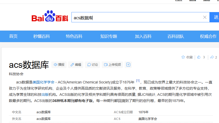The width and height of the screenshot is (219, 123).
Task: Click the acs数据库 article title
Action: [x=29, y=65]
